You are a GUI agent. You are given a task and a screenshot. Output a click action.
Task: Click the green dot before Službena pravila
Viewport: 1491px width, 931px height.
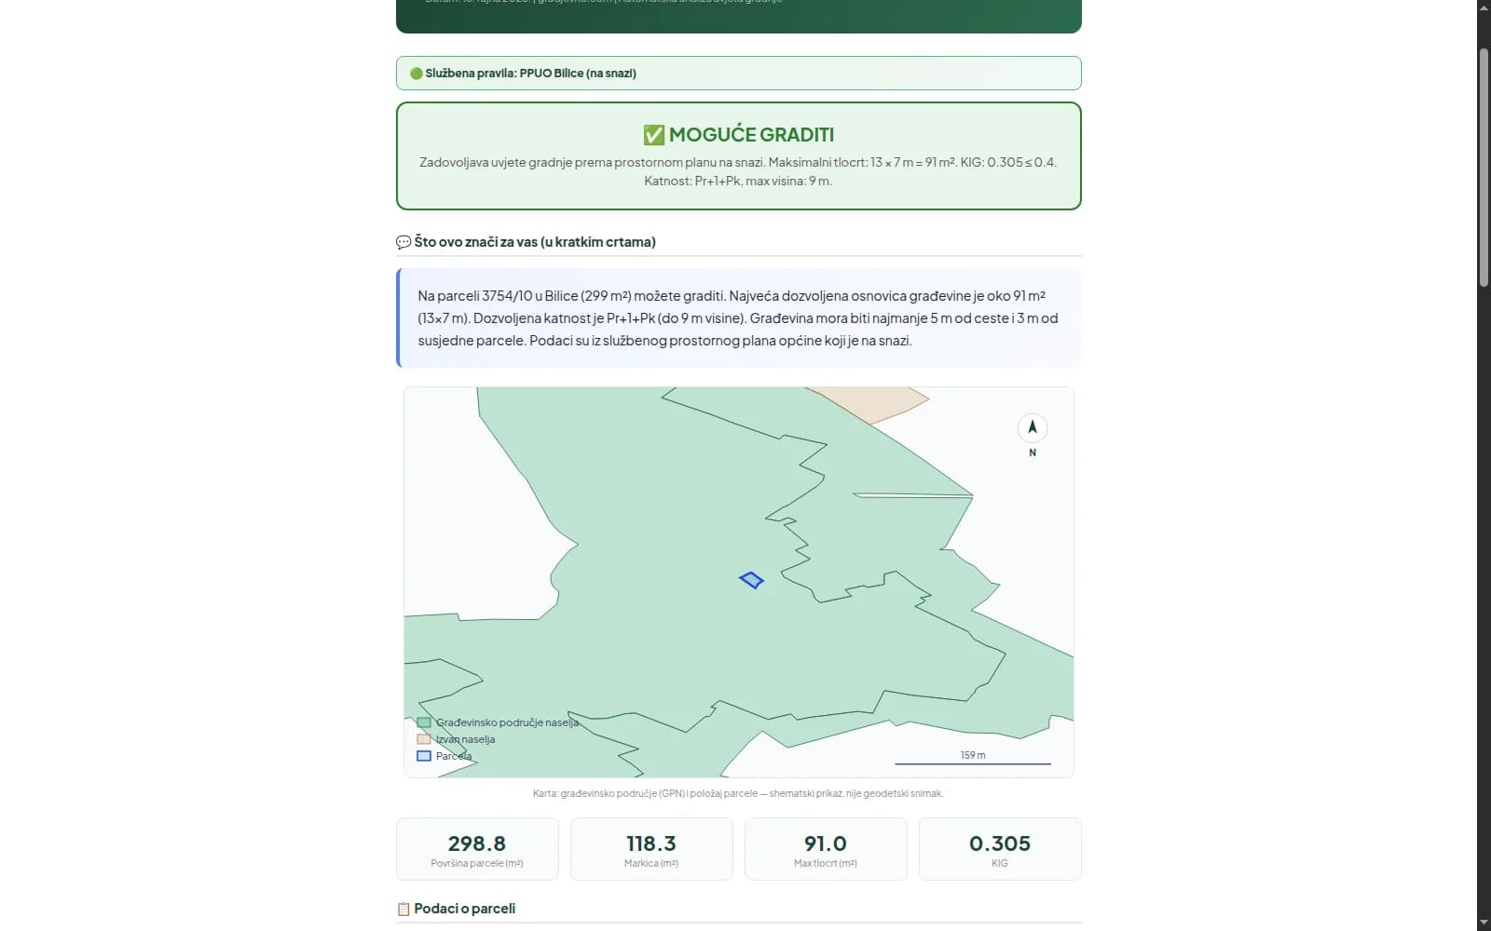[417, 74]
